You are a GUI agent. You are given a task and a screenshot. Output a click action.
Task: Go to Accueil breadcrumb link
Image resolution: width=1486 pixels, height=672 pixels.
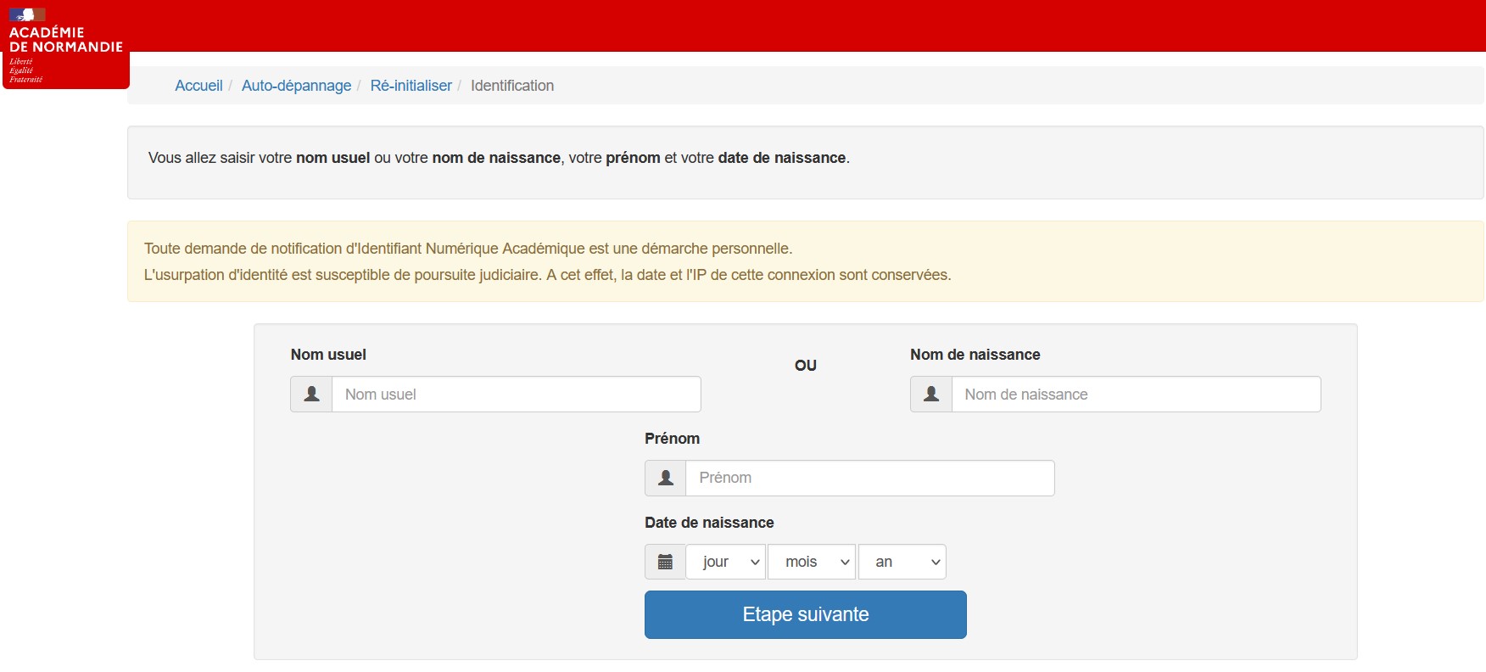click(x=198, y=86)
